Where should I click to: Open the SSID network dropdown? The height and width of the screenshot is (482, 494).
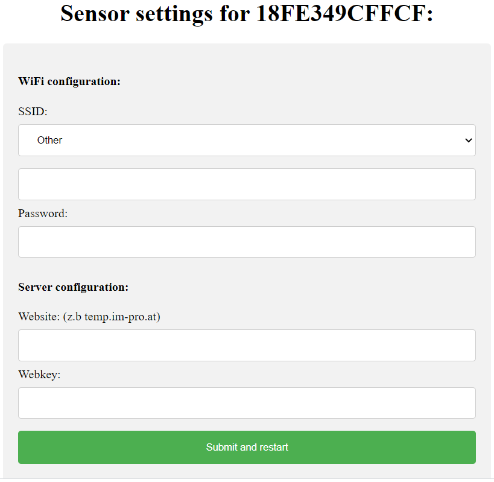[247, 140]
